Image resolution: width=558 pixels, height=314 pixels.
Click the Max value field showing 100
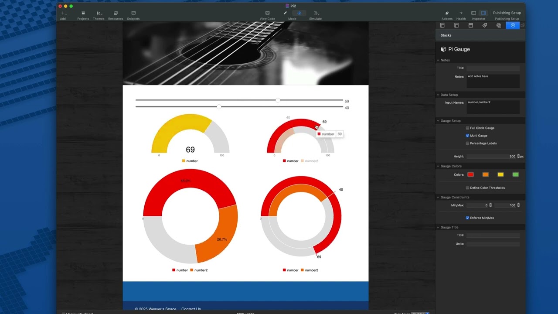[505, 205]
